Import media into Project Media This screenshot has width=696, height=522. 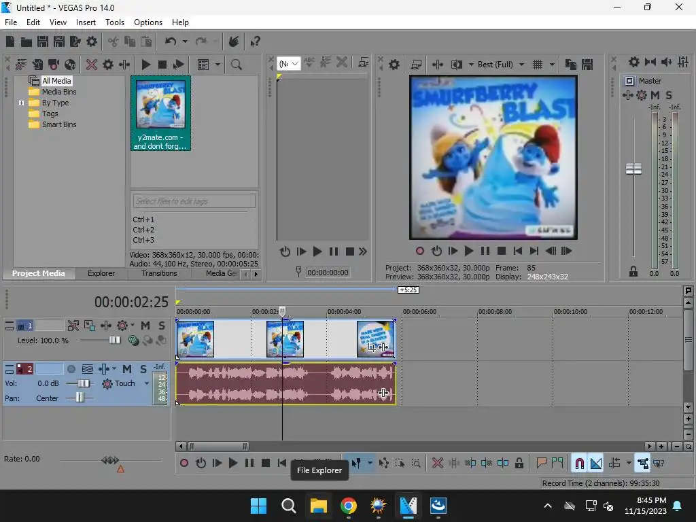click(37, 65)
